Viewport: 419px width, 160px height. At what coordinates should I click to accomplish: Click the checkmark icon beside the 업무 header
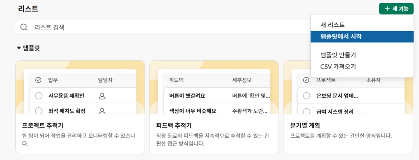pyautogui.click(x=38, y=80)
